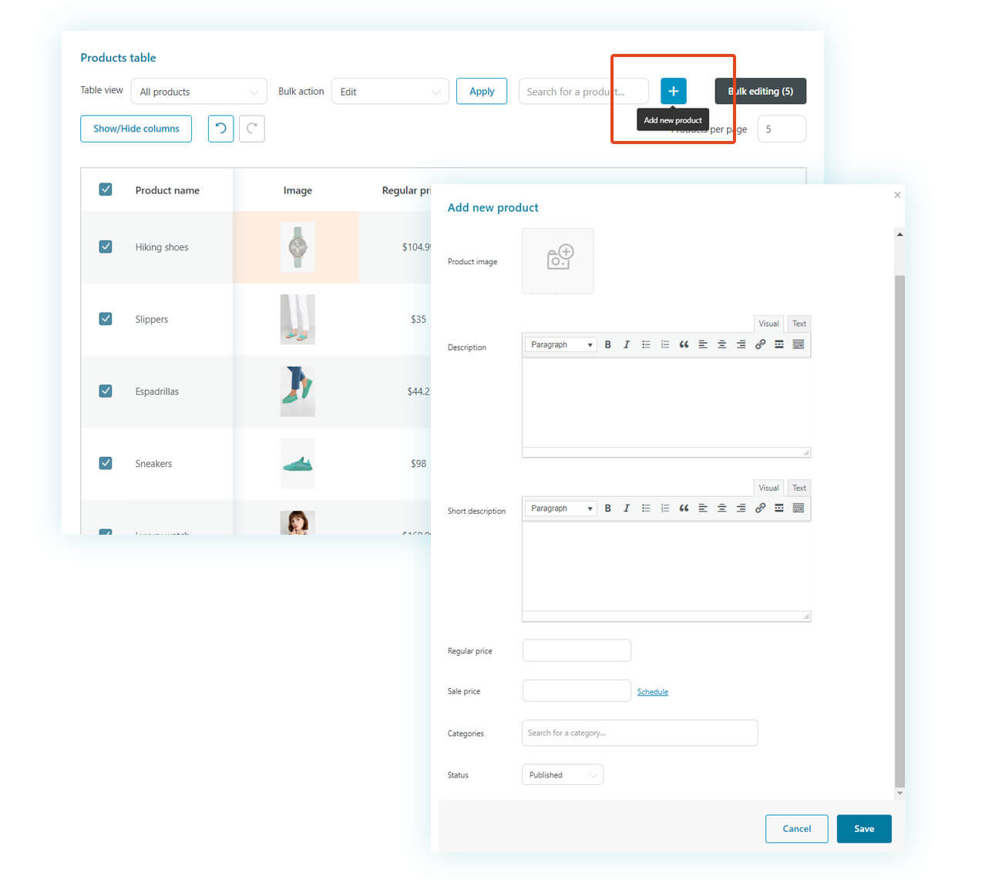Focus the Search for a category field
1002x886 pixels.
coord(640,733)
